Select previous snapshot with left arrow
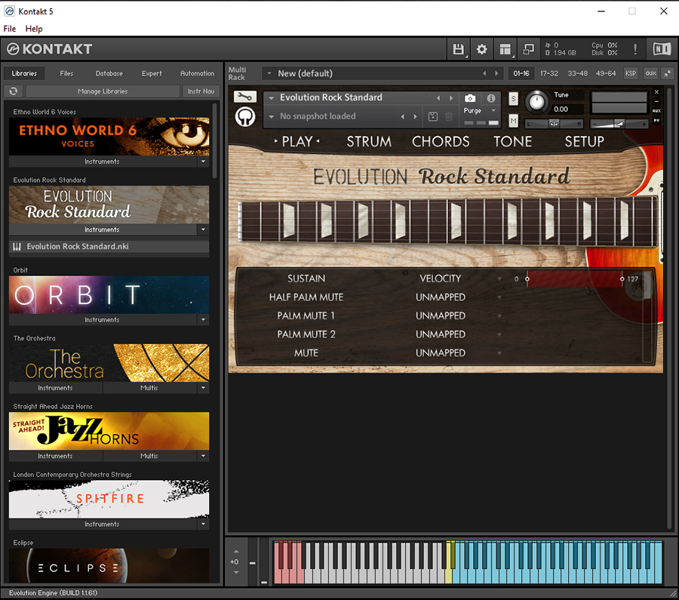 (x=403, y=116)
